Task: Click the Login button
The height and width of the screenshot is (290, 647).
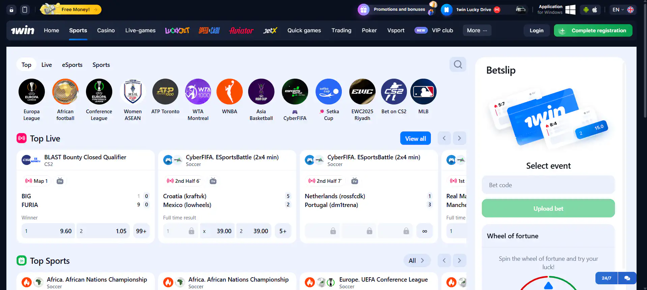Action: pos(536,31)
